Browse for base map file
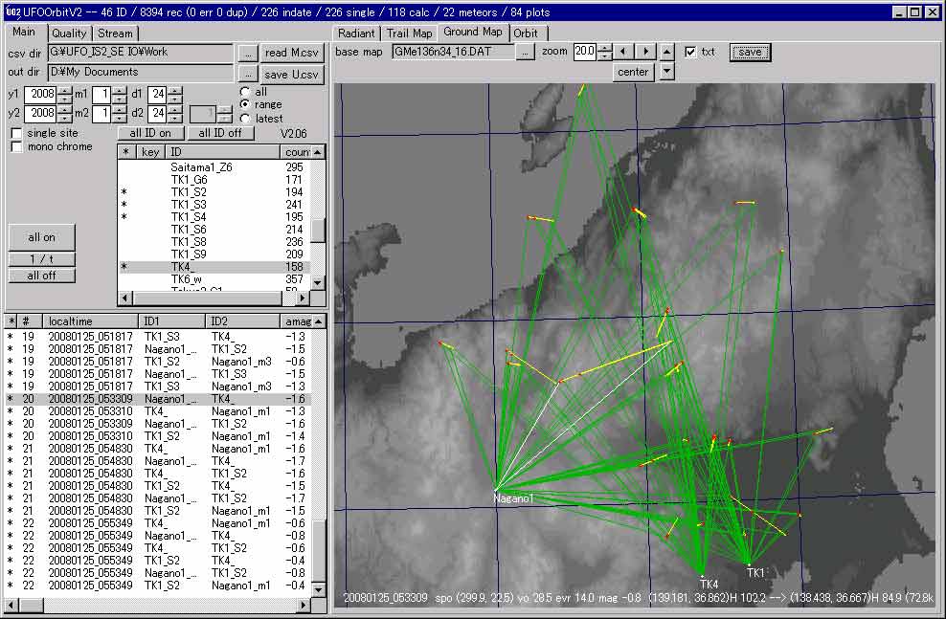 (x=525, y=52)
